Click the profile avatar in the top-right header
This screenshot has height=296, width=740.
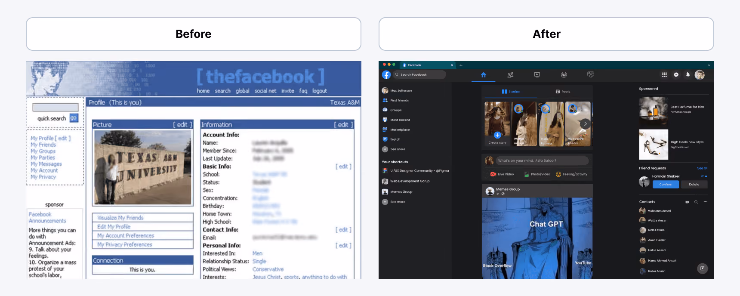click(700, 75)
